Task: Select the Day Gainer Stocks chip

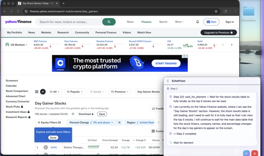Action: point(148,92)
